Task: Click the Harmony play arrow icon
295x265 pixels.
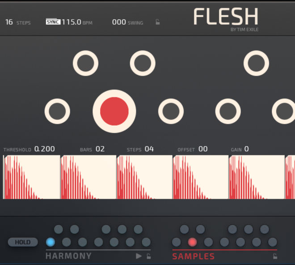Action: point(139,256)
